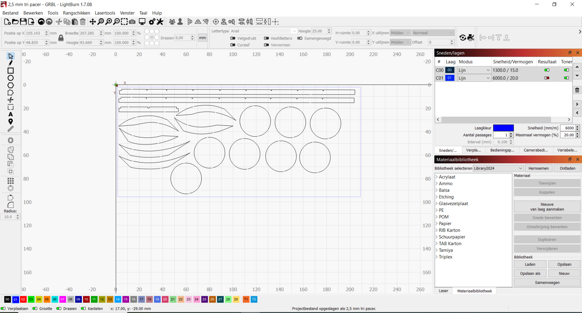Viewport: 582px width, 313px height.
Task: Select tool layer swatch T1
Action: [246, 299]
